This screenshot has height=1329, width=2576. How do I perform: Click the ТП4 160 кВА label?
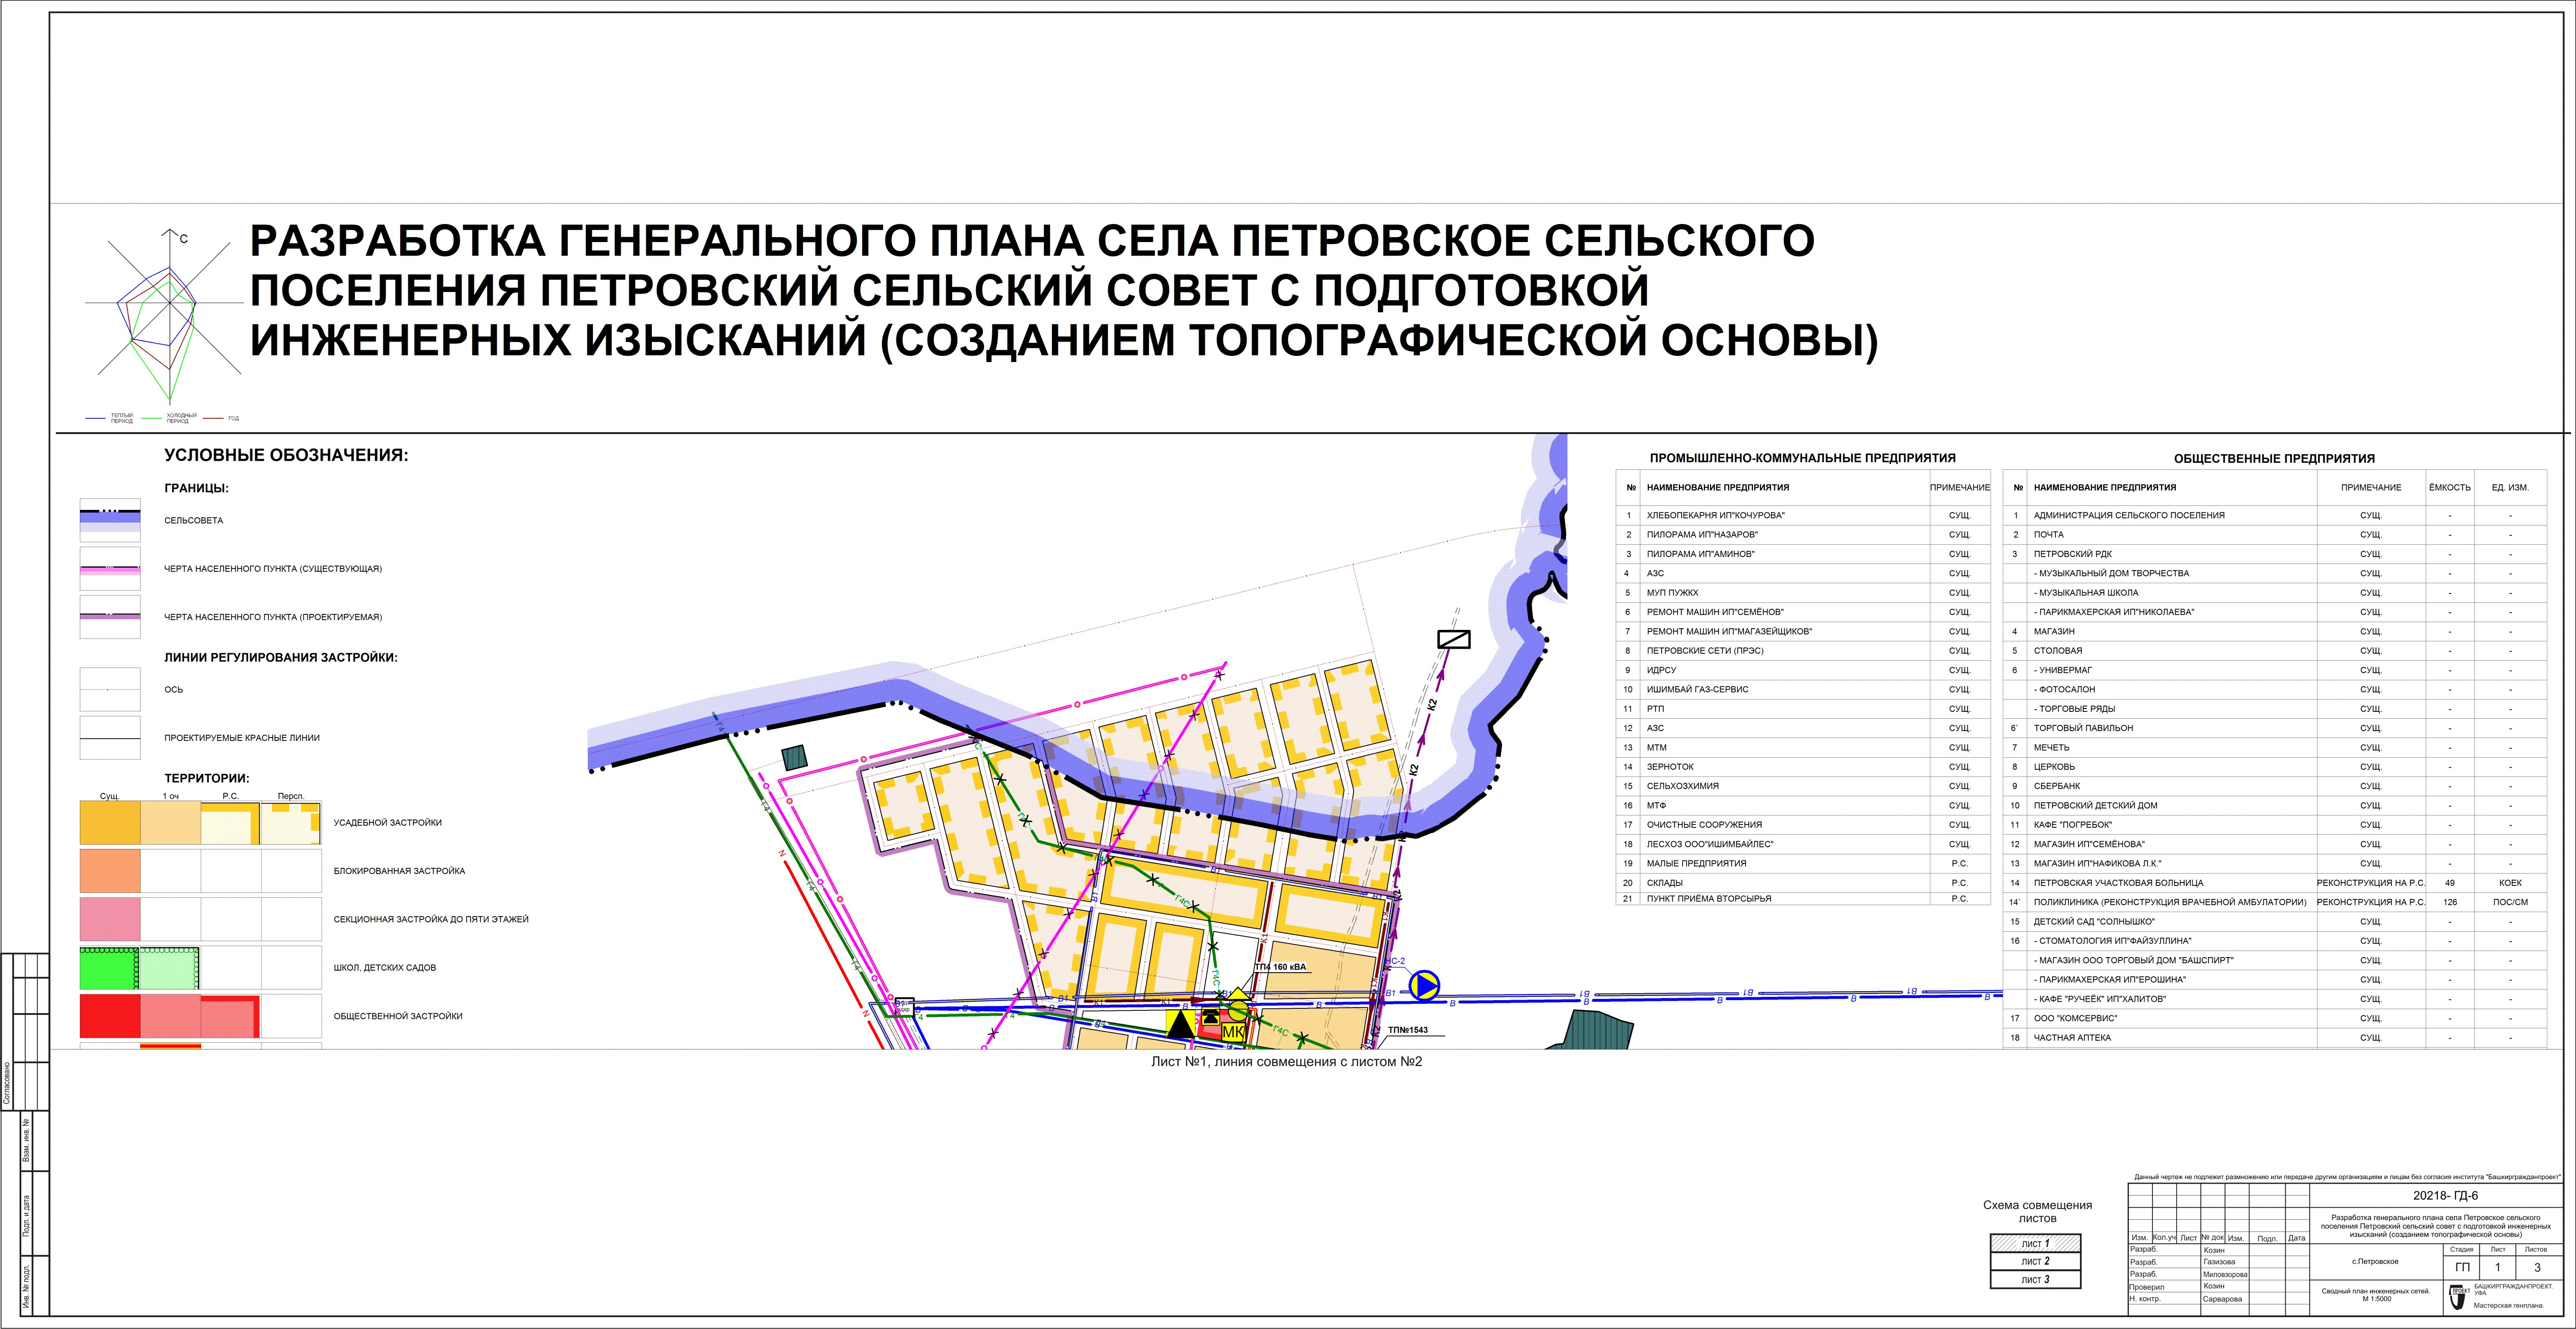point(1281,967)
